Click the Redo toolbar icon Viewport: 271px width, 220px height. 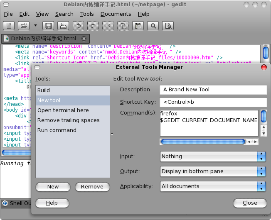coord(93,26)
